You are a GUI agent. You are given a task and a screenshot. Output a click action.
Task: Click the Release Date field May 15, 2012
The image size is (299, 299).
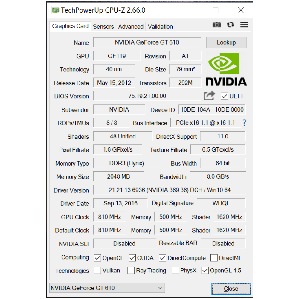click(114, 83)
